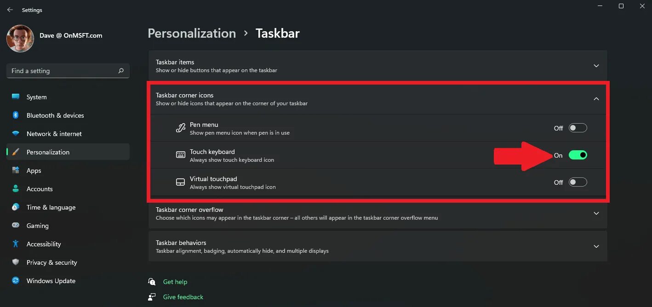The image size is (652, 307).
Task: Click the back arrow in Settings
Action: (x=10, y=10)
